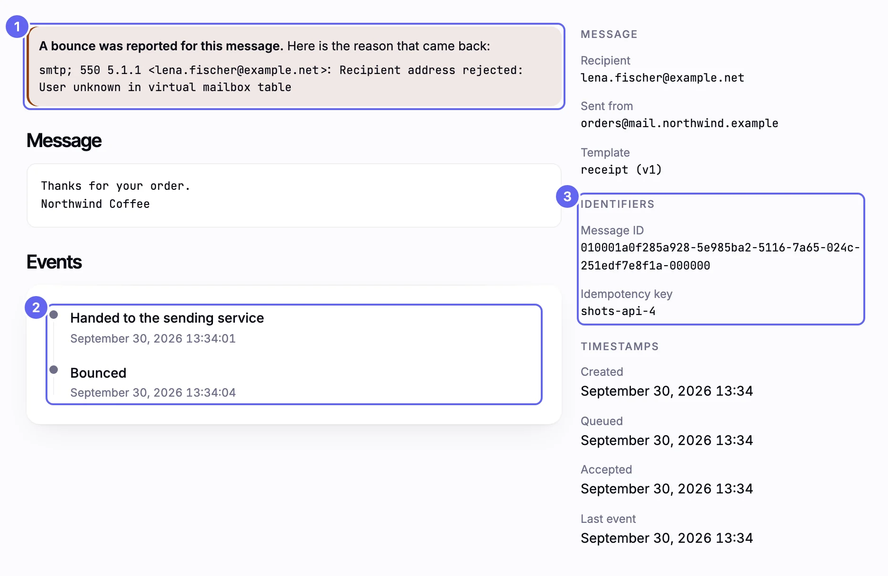Click the 'Message ID' label
Screen dimensions: 888x576
coord(612,231)
